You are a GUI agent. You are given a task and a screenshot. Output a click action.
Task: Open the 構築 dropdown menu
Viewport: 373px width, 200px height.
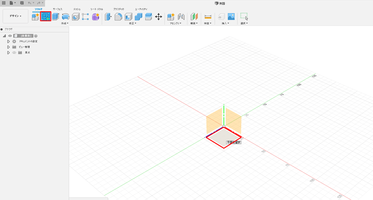[194, 23]
